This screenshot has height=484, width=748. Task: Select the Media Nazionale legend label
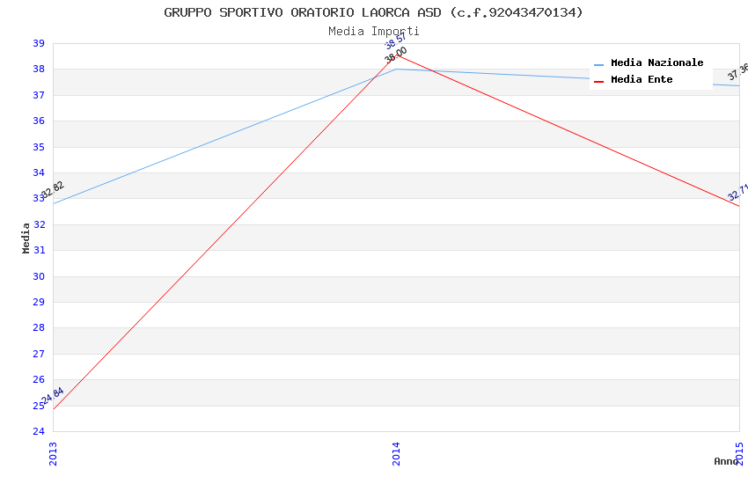pos(656,62)
